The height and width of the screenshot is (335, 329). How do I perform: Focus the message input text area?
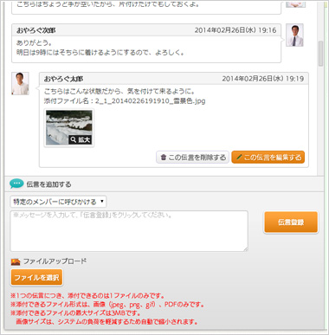point(129,231)
